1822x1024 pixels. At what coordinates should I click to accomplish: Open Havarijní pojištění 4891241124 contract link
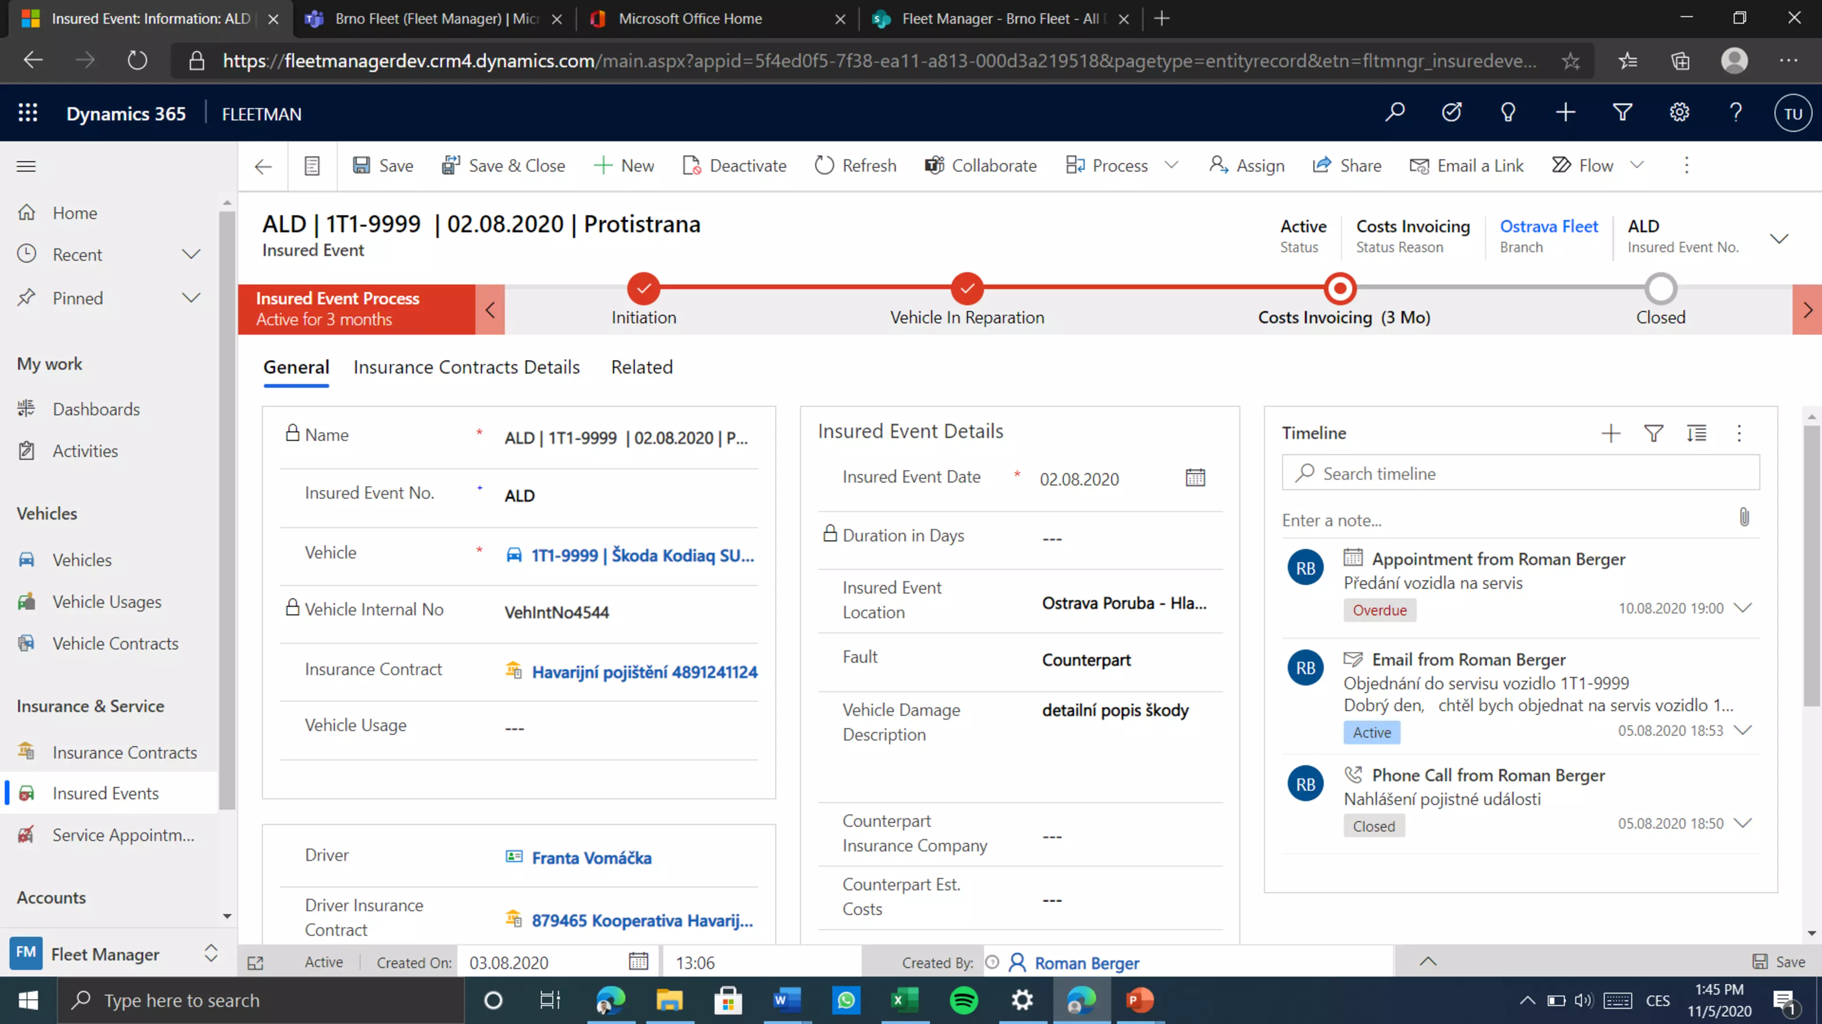(644, 672)
